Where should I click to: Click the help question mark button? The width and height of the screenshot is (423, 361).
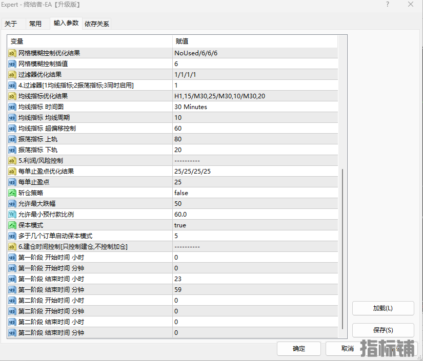click(388, 4)
